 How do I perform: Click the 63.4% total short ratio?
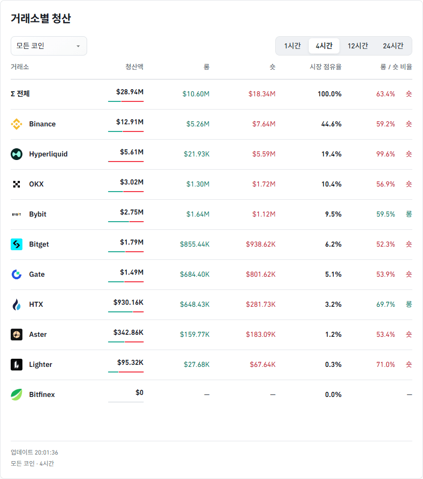(x=385, y=94)
